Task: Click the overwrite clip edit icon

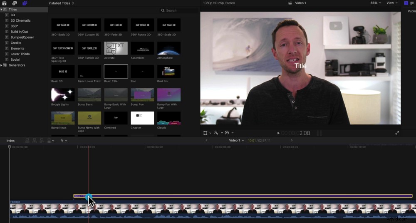Action: [x=49, y=141]
